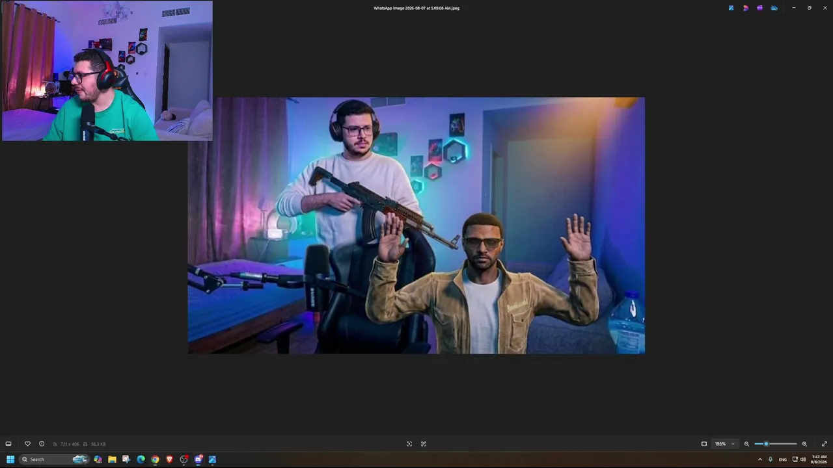This screenshot has width=833, height=468.
Task: Open Brave browser from the taskbar
Action: click(x=169, y=460)
